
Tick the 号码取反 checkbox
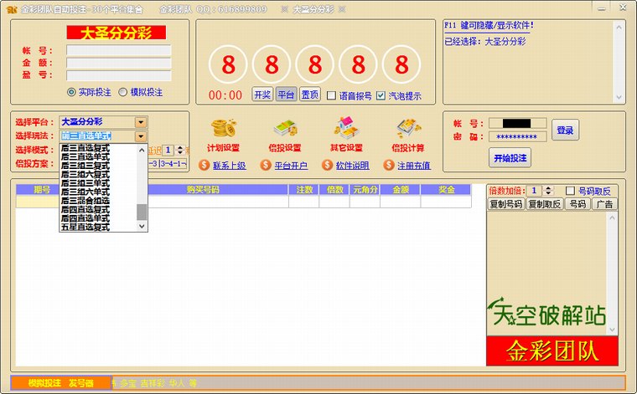(x=570, y=191)
